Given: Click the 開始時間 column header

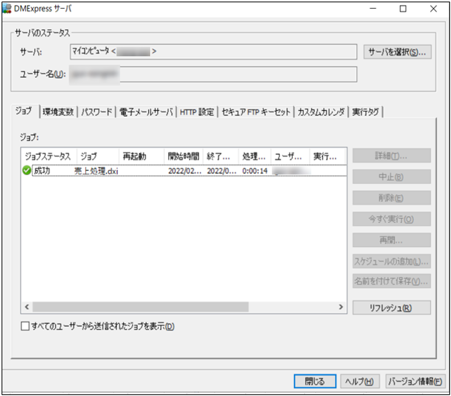Looking at the screenshot, I should (x=183, y=157).
